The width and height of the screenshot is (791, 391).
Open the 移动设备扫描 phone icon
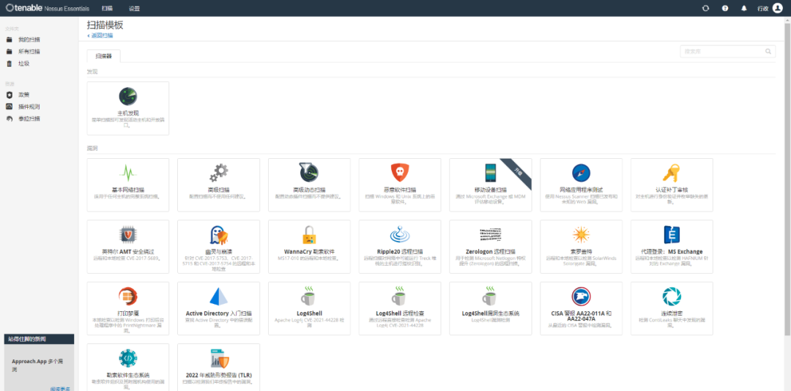coord(490,173)
